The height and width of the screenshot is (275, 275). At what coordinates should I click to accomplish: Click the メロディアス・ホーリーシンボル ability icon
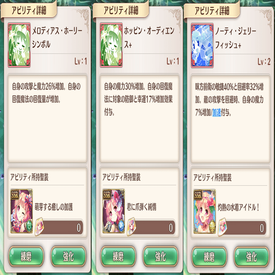pyautogui.click(x=19, y=45)
